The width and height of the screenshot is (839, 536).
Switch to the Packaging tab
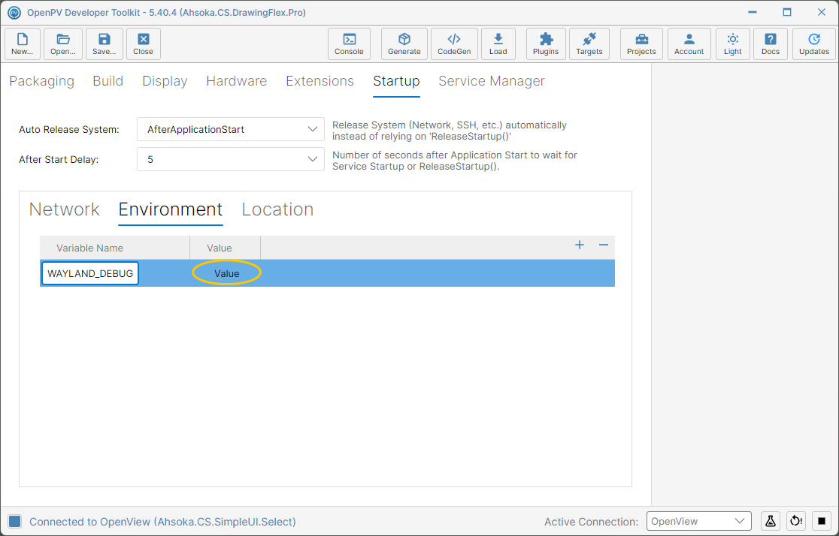[42, 81]
